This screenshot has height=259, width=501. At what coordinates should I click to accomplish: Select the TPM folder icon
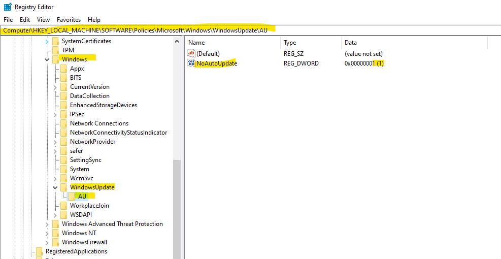pos(56,50)
